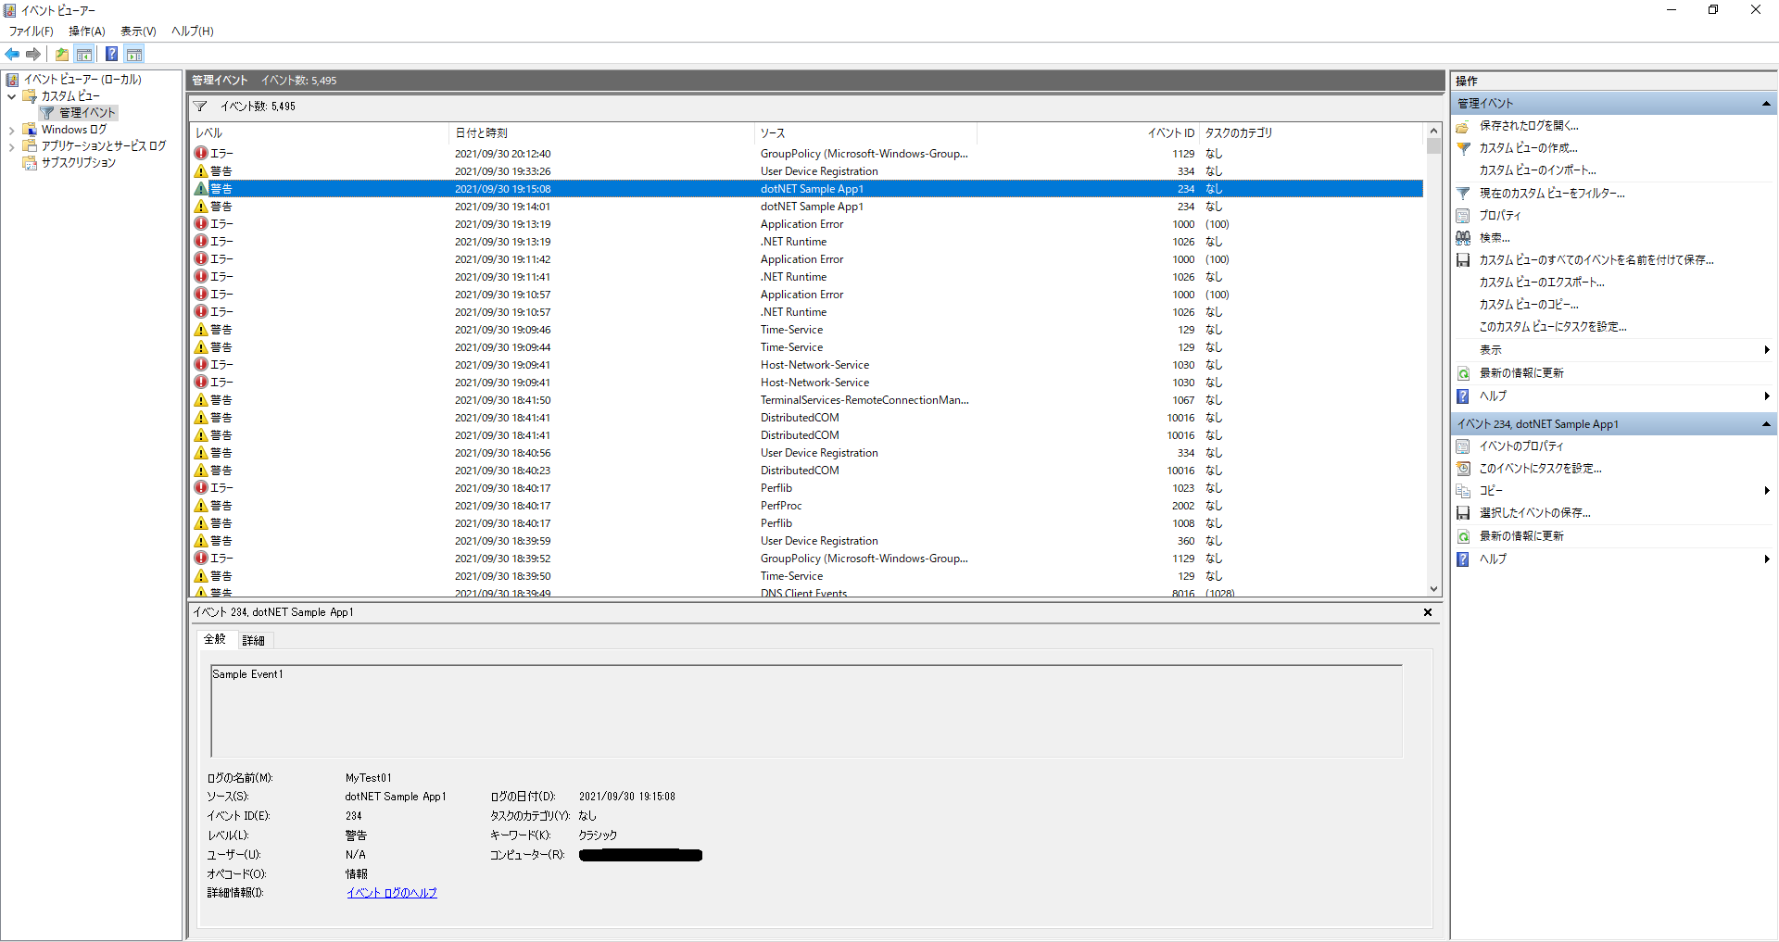Expand the Windows ログ tree node
1779x942 pixels.
coord(11,129)
